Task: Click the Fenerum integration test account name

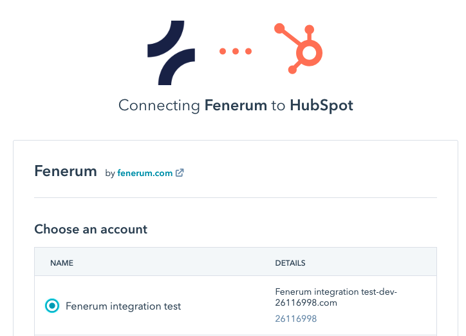Action: point(123,306)
